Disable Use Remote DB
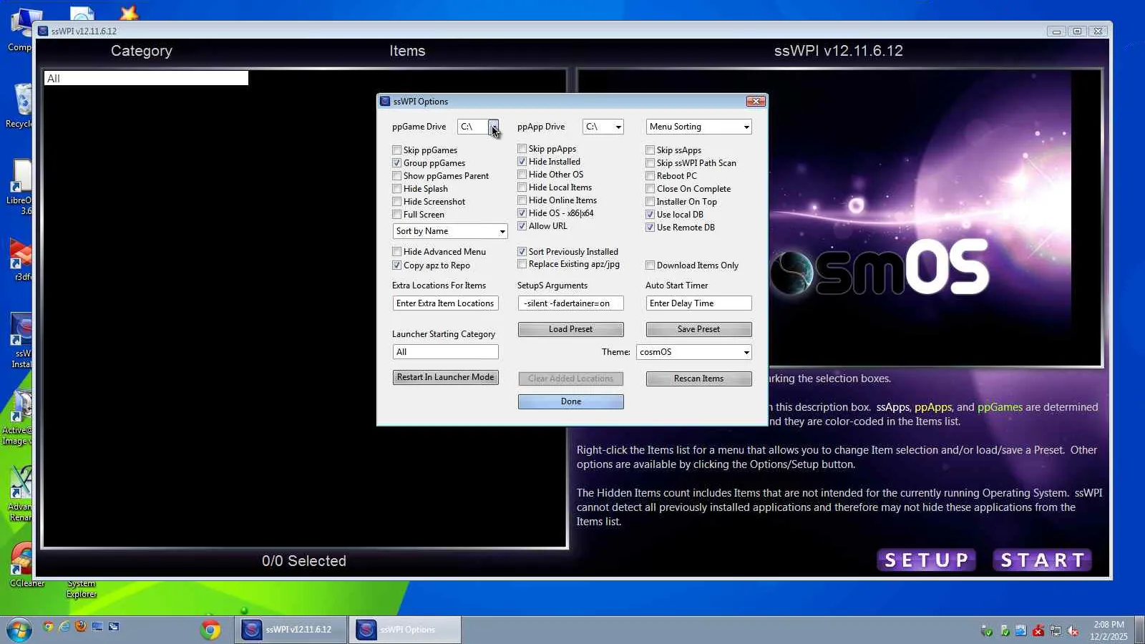The width and height of the screenshot is (1145, 644). tap(650, 228)
